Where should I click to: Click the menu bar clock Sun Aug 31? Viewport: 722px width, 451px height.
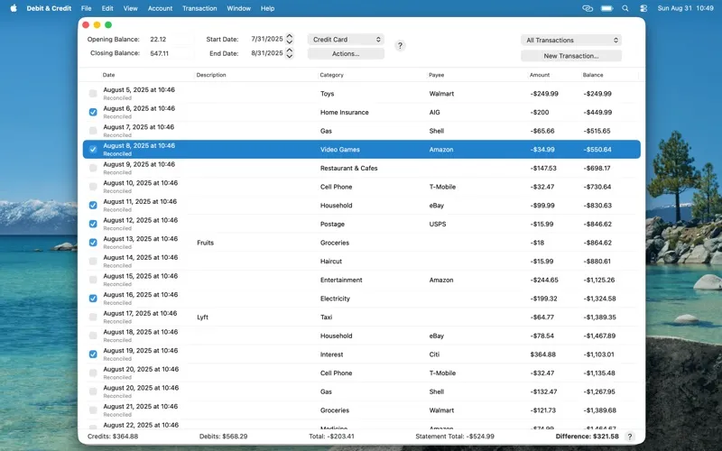[685, 8]
